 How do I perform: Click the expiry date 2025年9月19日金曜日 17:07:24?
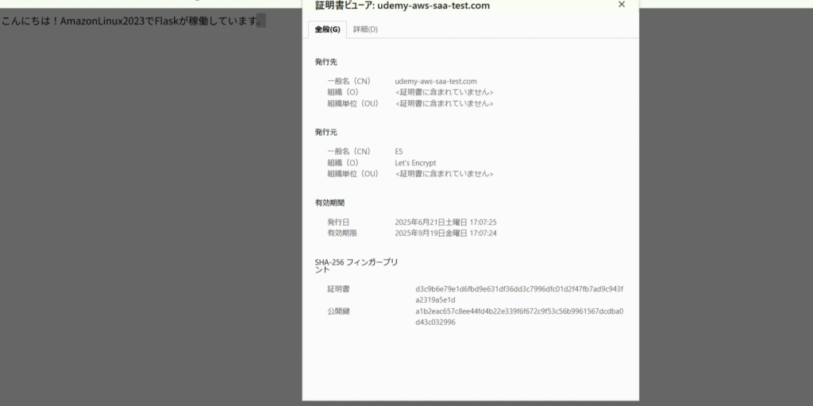tap(445, 233)
